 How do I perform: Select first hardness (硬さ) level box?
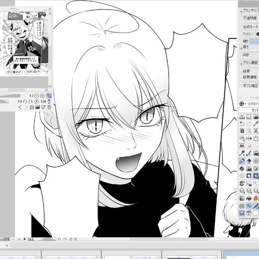click(x=252, y=41)
